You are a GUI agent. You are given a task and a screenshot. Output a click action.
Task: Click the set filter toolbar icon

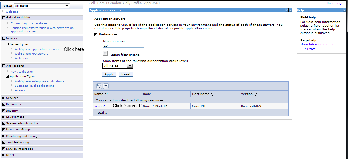point(99,86)
